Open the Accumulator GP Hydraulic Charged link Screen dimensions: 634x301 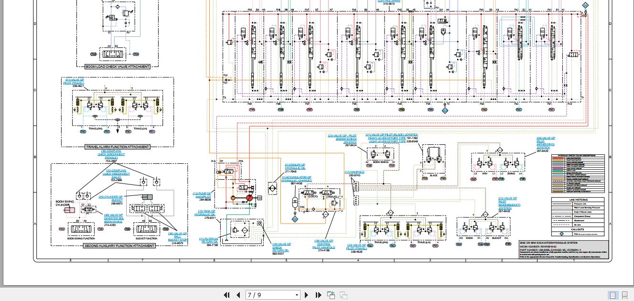(x=296, y=179)
